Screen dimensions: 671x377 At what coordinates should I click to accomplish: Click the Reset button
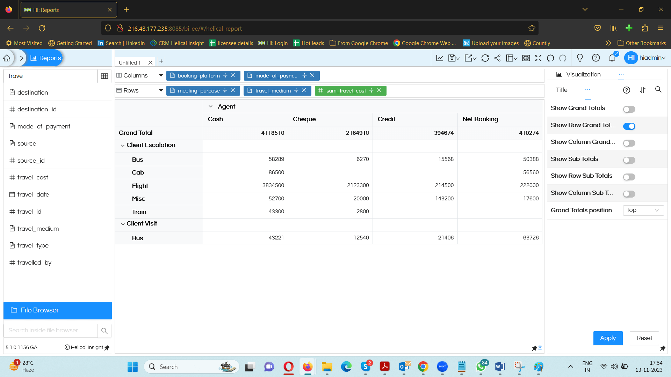(644, 338)
